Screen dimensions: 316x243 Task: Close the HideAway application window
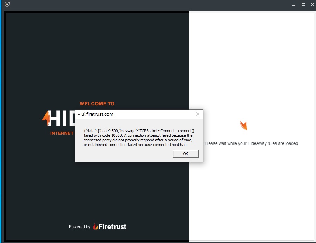[x=312, y=5]
